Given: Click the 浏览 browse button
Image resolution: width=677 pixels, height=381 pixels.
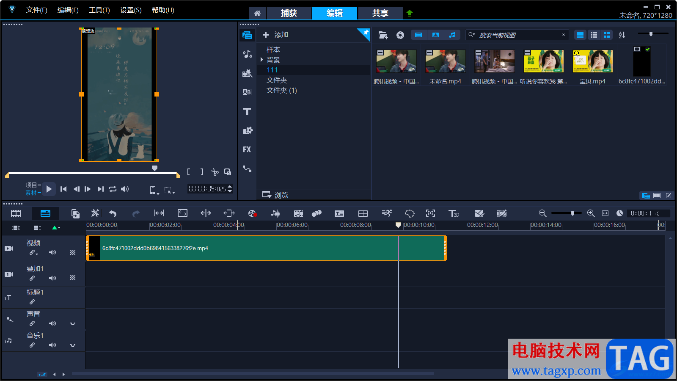Looking at the screenshot, I should coord(275,195).
